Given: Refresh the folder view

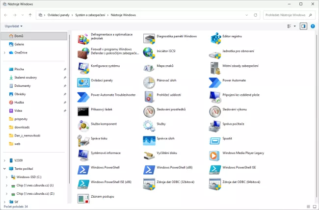Looking at the screenshot, I should [255, 15].
